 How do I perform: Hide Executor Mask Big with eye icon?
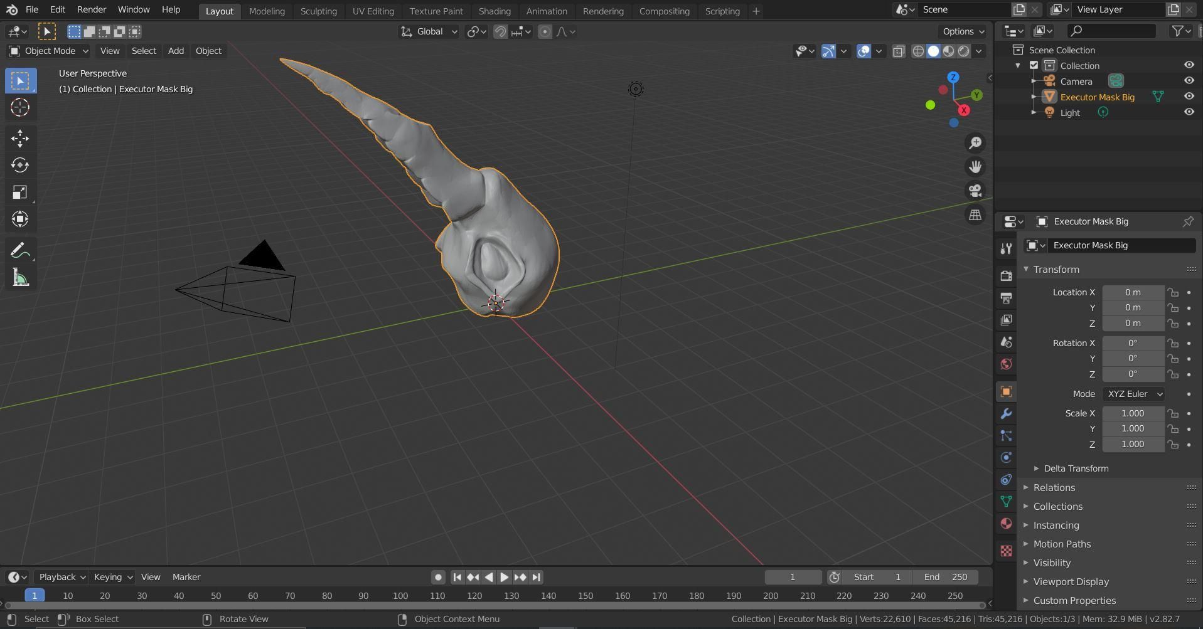(x=1189, y=97)
